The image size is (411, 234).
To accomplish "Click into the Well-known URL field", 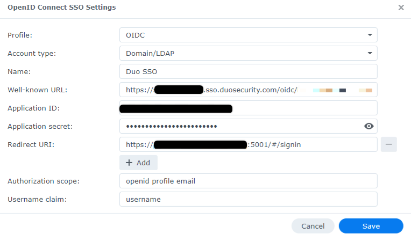I will point(248,90).
